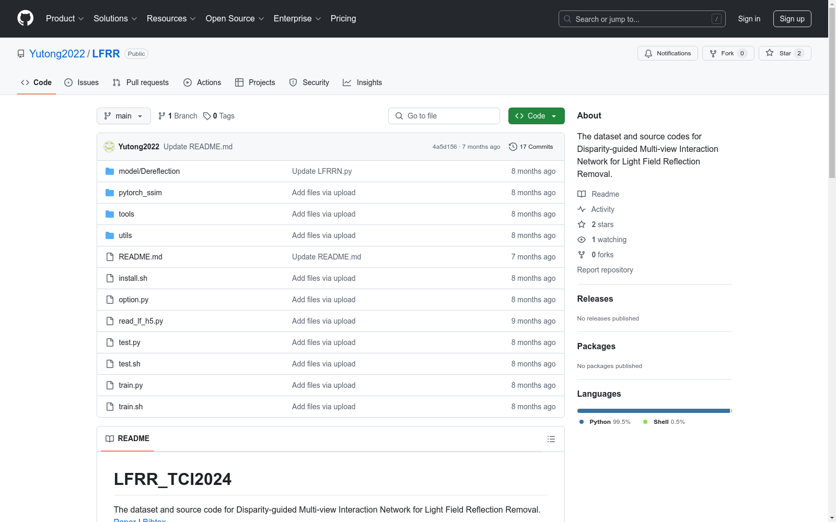This screenshot has height=522, width=836.
Task: Expand the Enterprise menu
Action: [297, 18]
